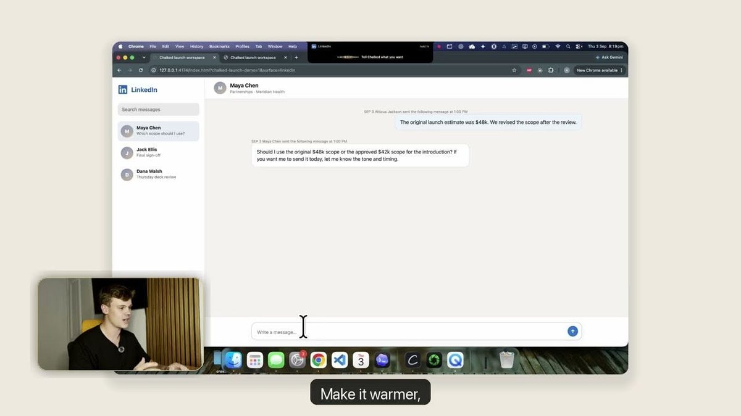Click the message about original launch estimate

pos(488,122)
